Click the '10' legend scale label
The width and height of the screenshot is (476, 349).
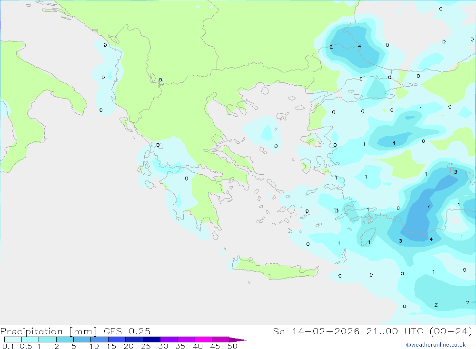(x=94, y=346)
